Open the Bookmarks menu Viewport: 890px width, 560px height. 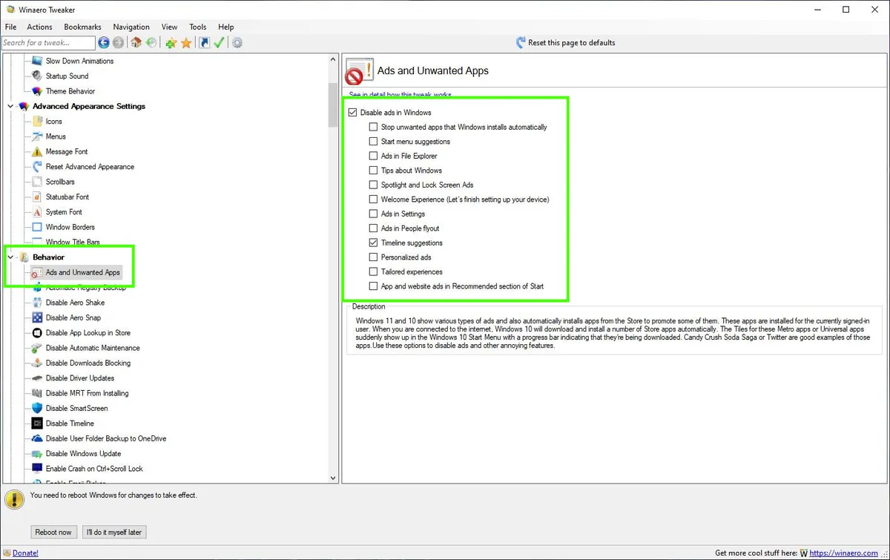tap(82, 27)
